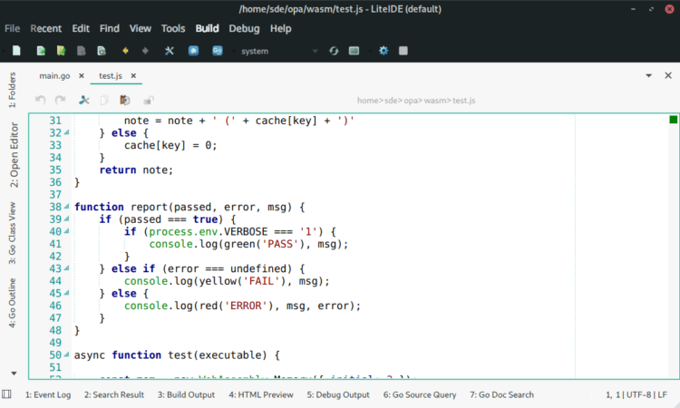Open 6: Go Source Query panel
This screenshot has height=408, width=680.
[420, 395]
